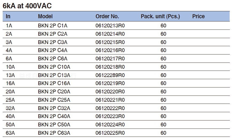Viewport: 232px width, 139px height.
Task: Click the 'In' column header
Action: tap(8, 16)
